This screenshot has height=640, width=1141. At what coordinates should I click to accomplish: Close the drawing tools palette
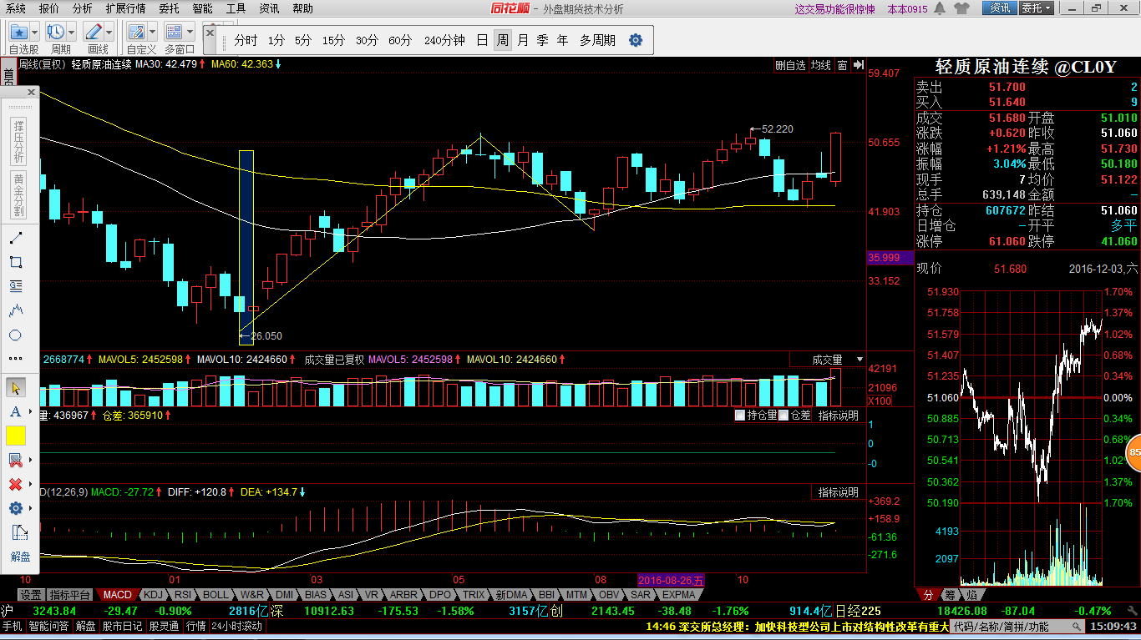pos(32,92)
